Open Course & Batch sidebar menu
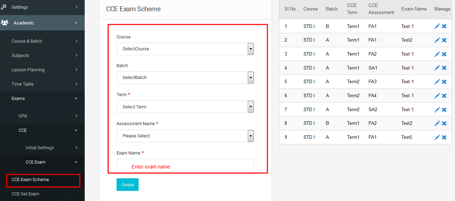Image resolution: width=455 pixels, height=201 pixels. 42,41
